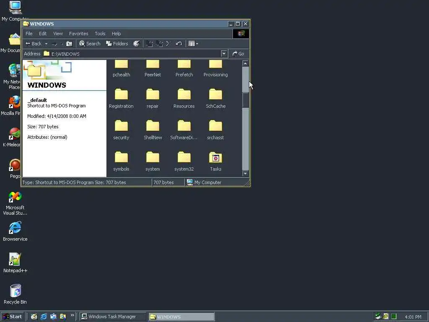Open the File menu
The height and width of the screenshot is (322, 429).
[x=29, y=34]
